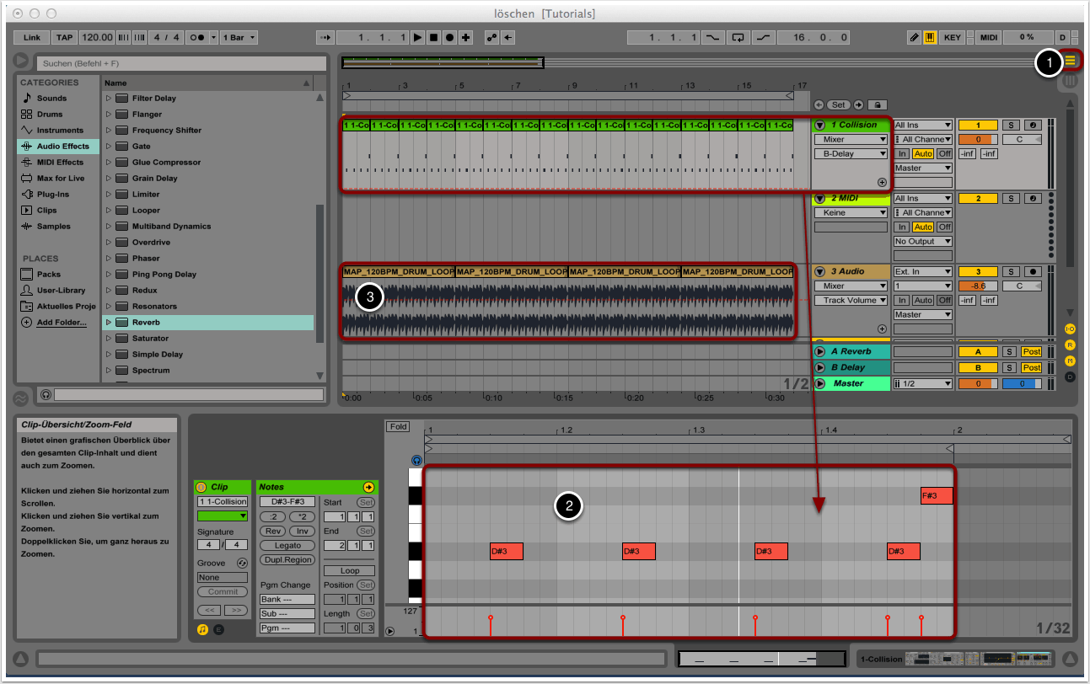Show the Notes box arrow icon
The width and height of the screenshot is (1090, 684).
pos(368,487)
